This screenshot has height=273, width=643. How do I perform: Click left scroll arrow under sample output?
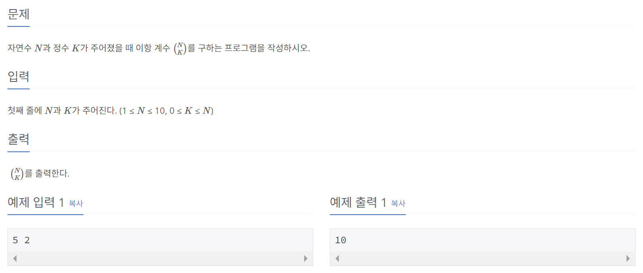337,259
